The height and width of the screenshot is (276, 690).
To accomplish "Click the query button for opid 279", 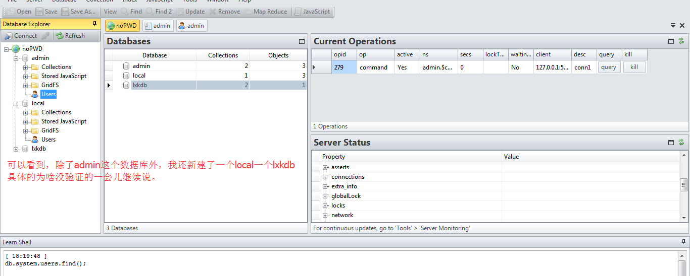I will click(609, 67).
